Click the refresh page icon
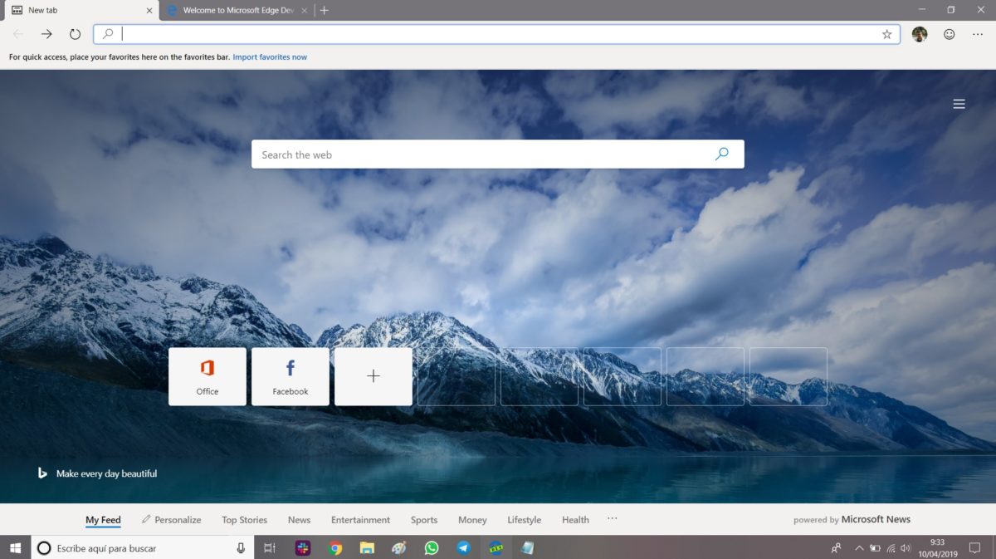 [75, 34]
